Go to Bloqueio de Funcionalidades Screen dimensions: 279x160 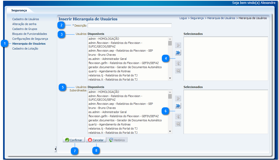(x=29, y=34)
